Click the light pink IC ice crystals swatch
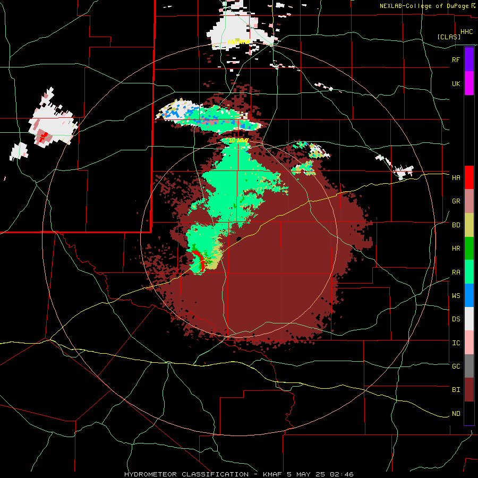 [469, 343]
